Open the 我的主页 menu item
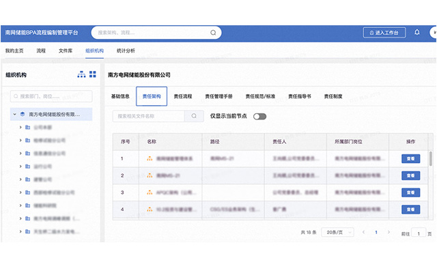Viewport: 437px width, 273px height. [x=14, y=51]
